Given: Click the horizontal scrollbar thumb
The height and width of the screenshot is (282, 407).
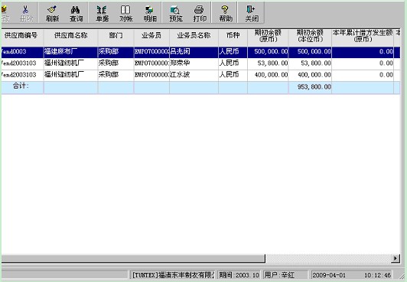Looking at the screenshot, I should click(133, 258).
